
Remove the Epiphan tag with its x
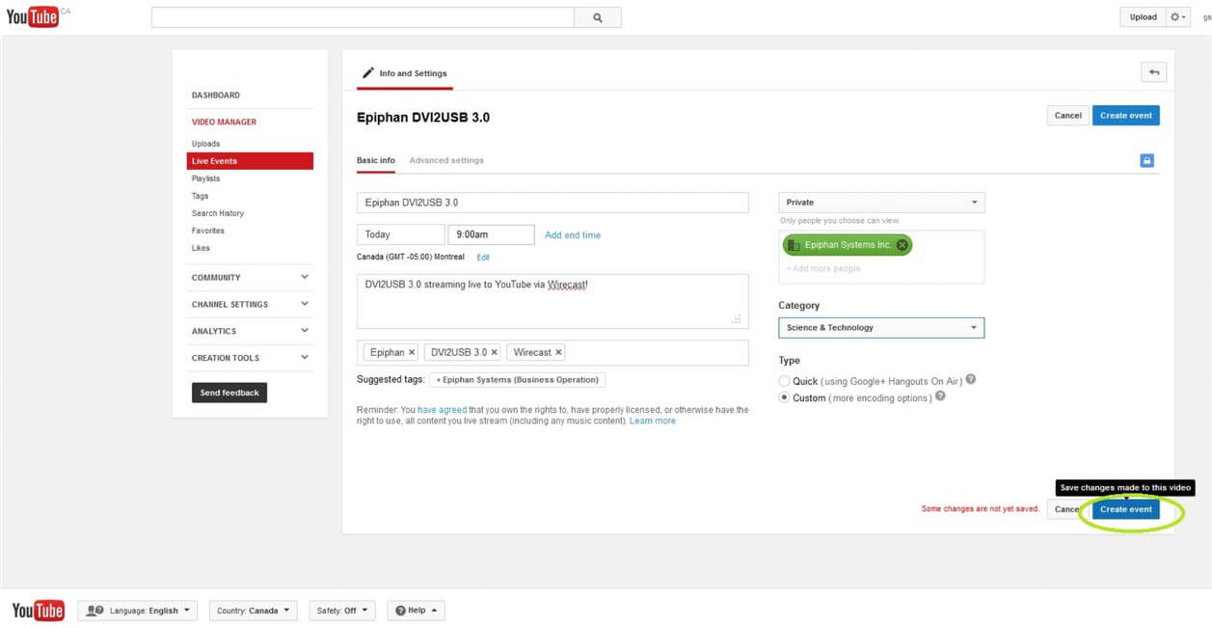412,352
